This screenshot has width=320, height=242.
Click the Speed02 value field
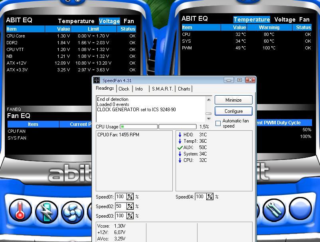[x=121, y=207]
